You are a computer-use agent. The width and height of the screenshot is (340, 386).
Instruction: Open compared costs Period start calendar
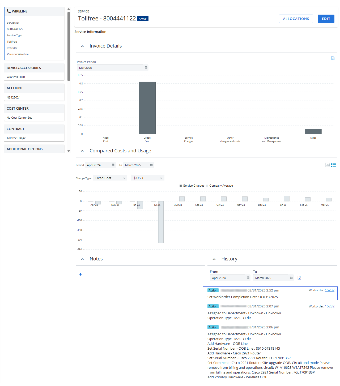tap(113, 165)
